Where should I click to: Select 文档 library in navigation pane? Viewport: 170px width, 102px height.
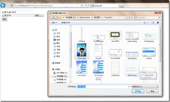tap(57, 46)
